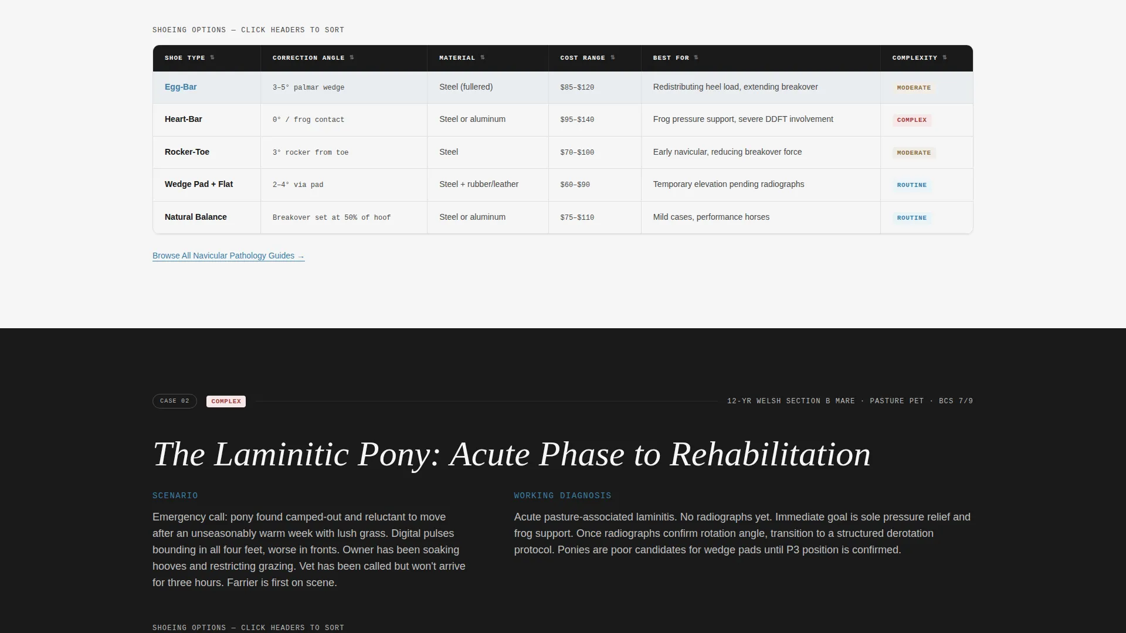Viewport: 1126px width, 633px height.
Task: Sort table by Complexity header
Action: (927, 58)
